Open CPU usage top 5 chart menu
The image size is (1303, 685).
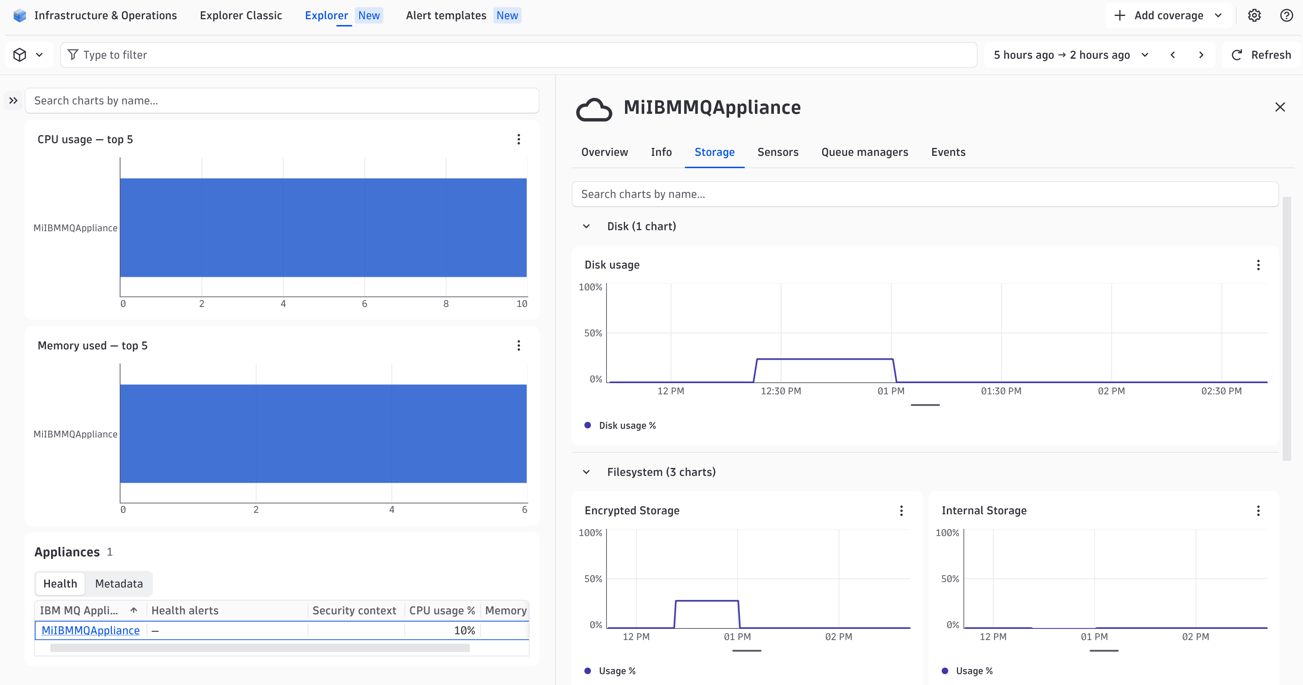518,139
